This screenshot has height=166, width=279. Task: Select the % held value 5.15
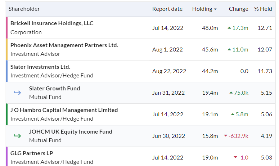click(x=266, y=93)
